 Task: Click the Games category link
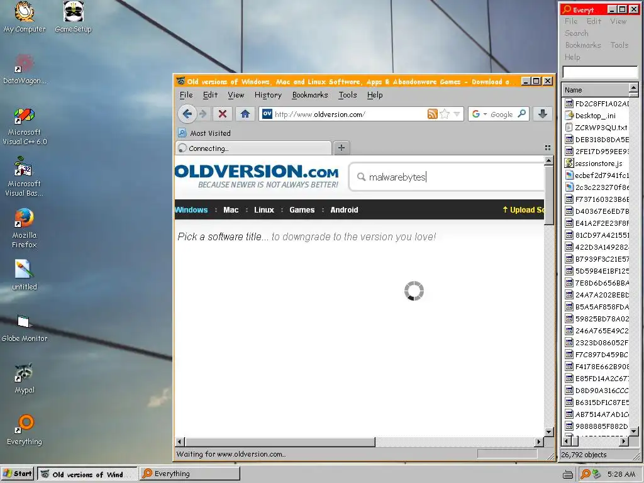point(302,210)
